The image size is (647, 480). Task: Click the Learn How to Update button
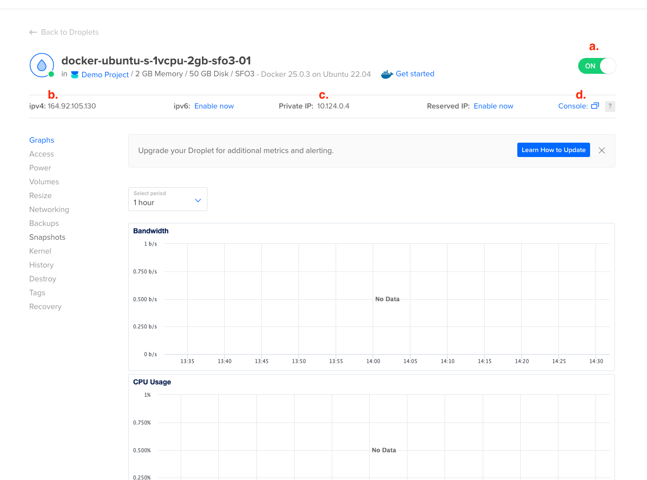(553, 150)
